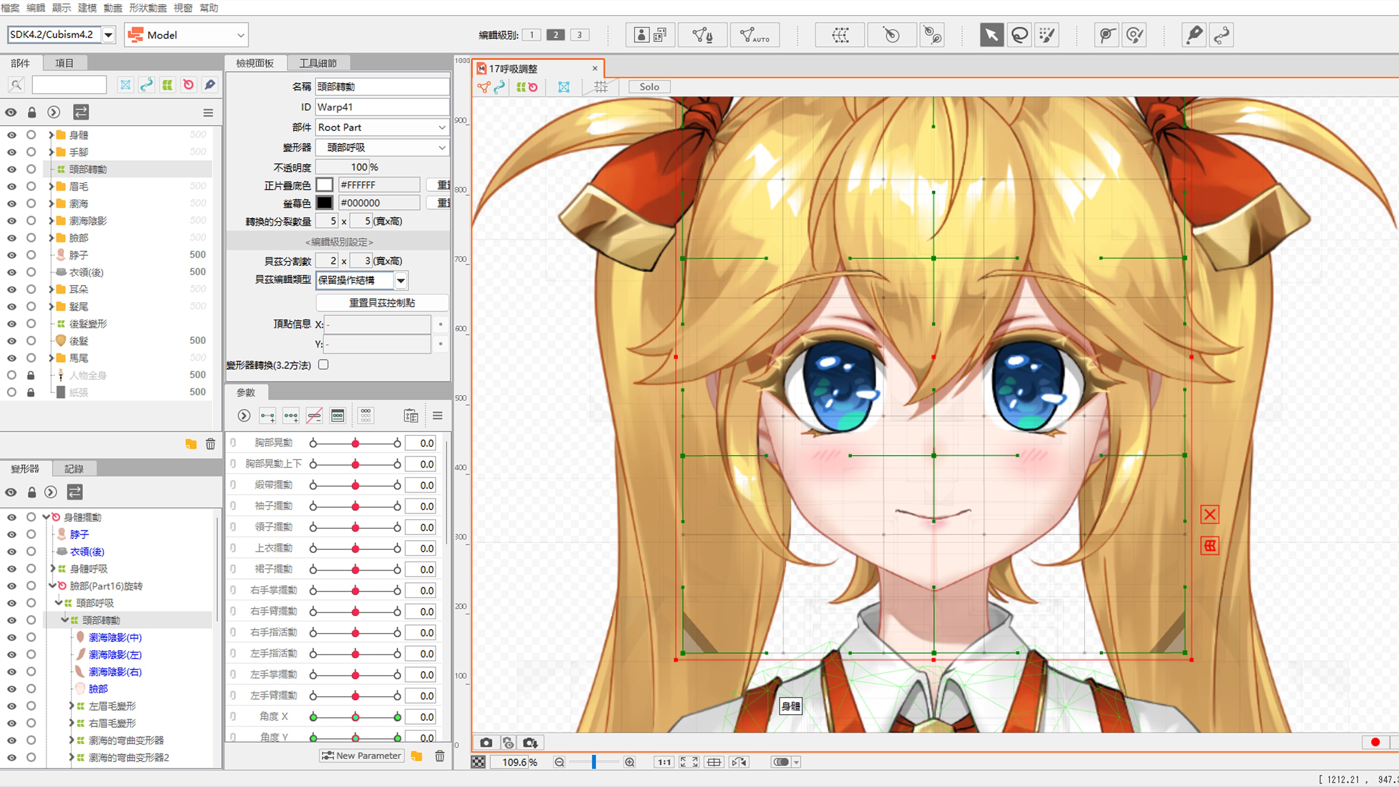Click the 1:1 zoom button
1399x787 pixels.
pos(664,762)
